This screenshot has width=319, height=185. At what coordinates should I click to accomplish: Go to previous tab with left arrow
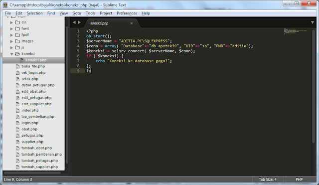pyautogui.click(x=74, y=22)
